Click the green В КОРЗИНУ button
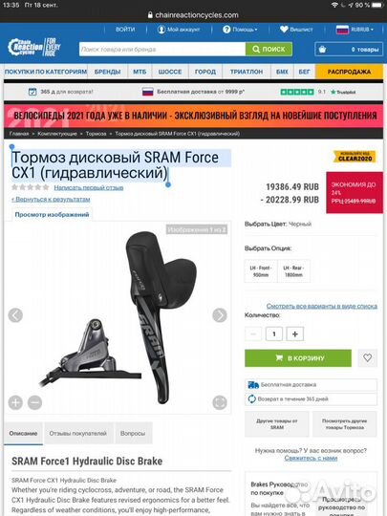This screenshot has height=516, width=387. (x=298, y=357)
